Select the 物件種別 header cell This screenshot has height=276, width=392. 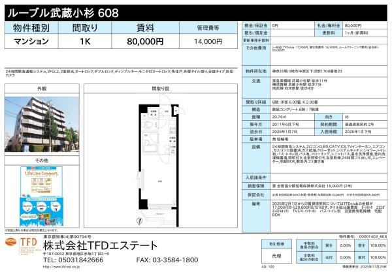click(31, 27)
